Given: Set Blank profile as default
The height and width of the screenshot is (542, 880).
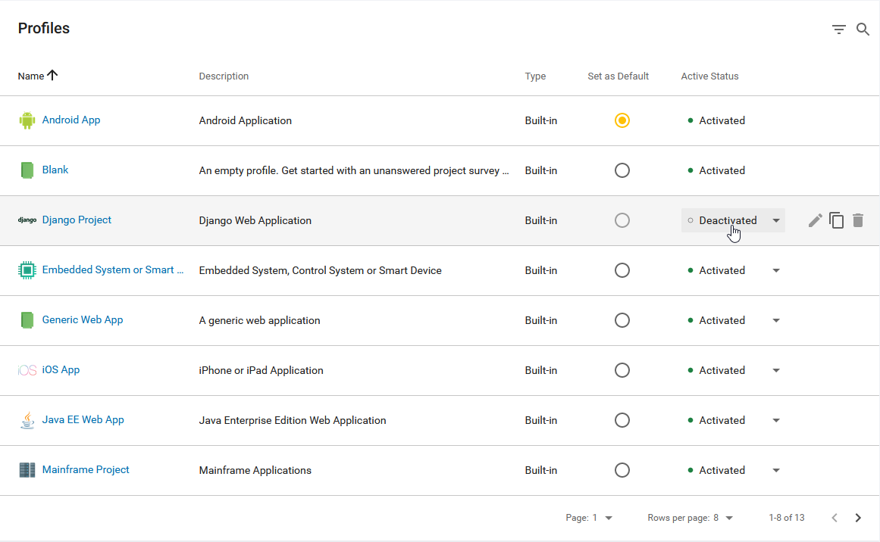Looking at the screenshot, I should pos(622,170).
